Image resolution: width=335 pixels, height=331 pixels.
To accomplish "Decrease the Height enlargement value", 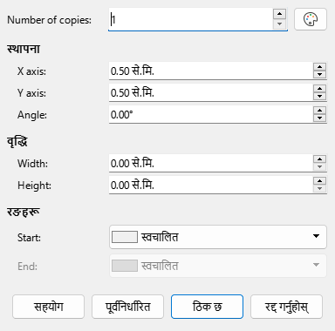I will click(x=319, y=189).
